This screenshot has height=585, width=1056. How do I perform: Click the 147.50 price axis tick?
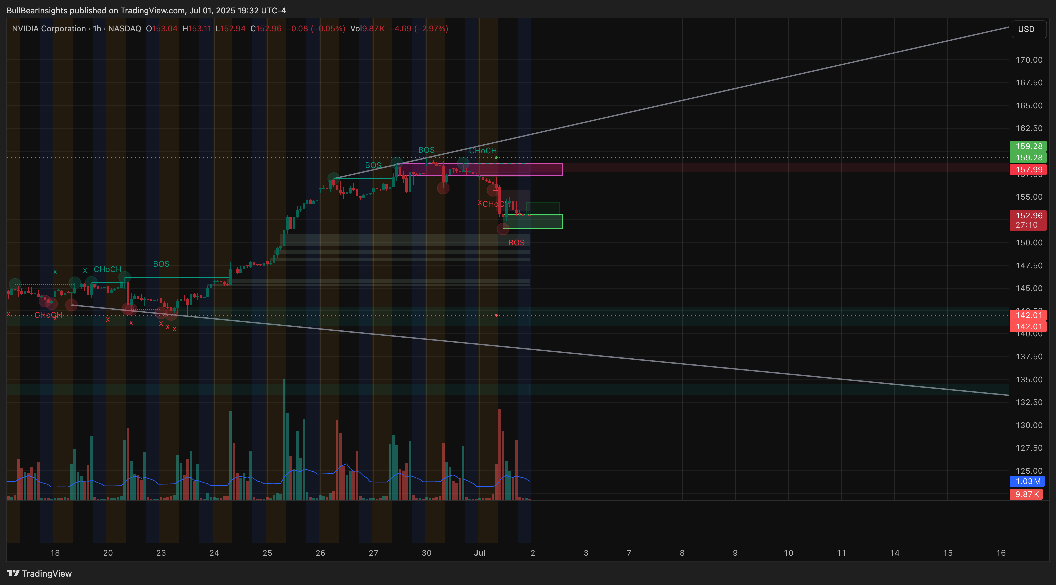click(x=1029, y=266)
